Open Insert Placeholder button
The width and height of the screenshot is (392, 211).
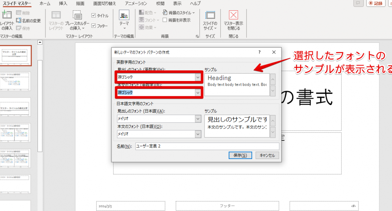point(77,20)
